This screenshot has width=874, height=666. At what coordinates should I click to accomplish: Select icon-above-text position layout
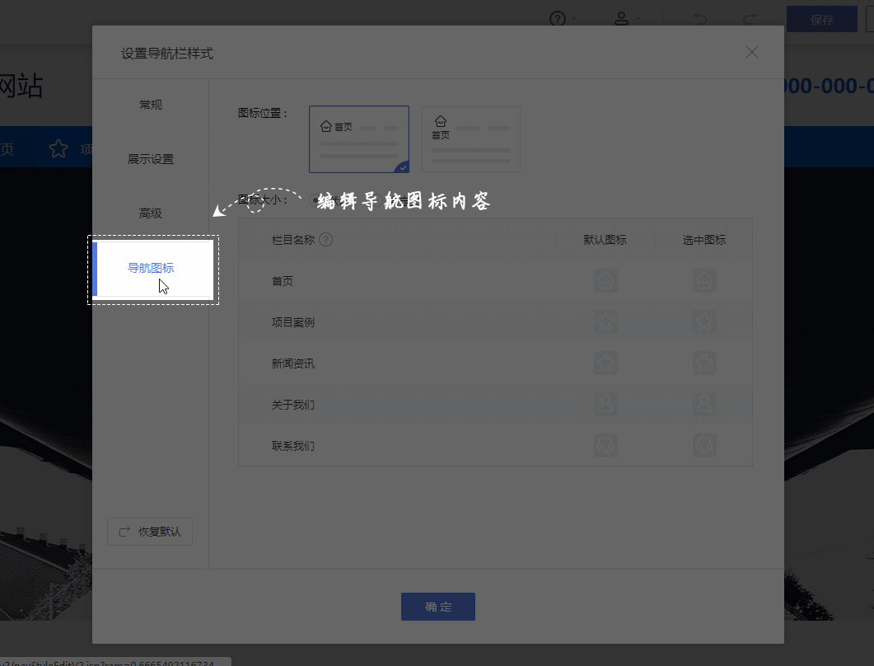tap(471, 139)
